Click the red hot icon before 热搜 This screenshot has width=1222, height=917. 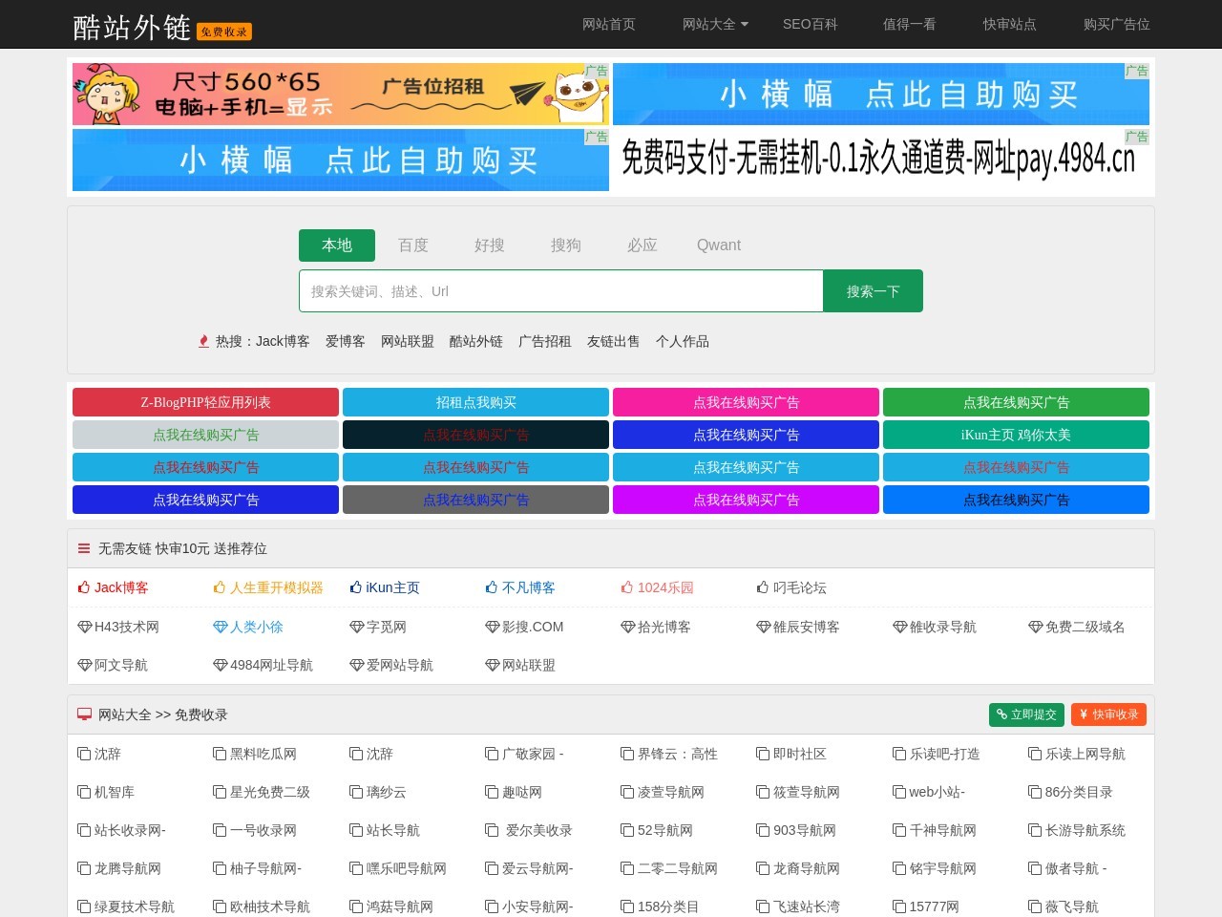(x=203, y=341)
